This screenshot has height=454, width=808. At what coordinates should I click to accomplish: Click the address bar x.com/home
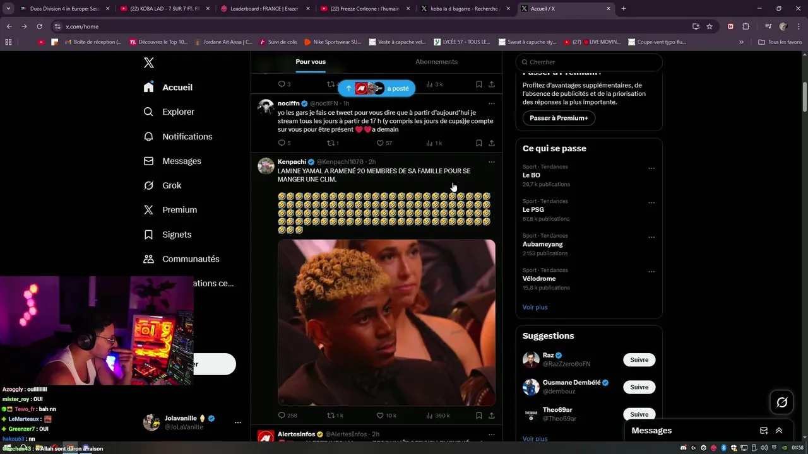(82, 26)
